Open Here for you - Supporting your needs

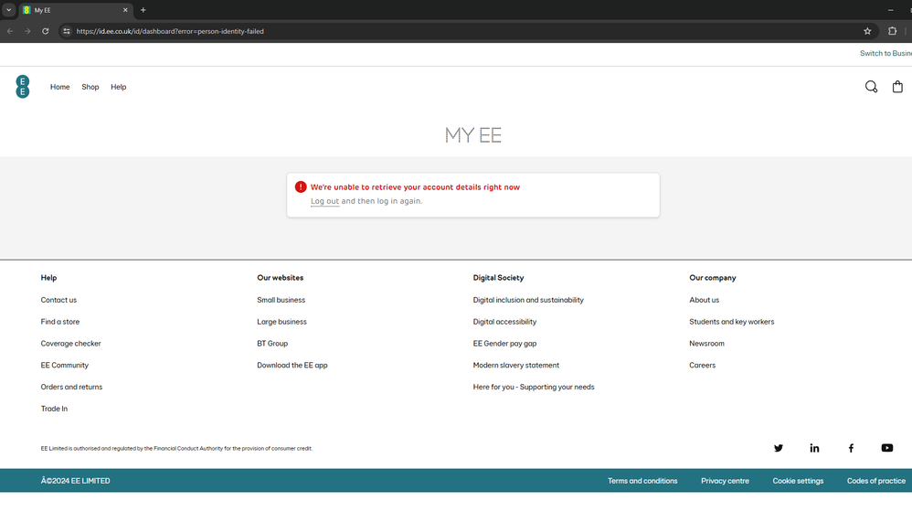(x=534, y=387)
